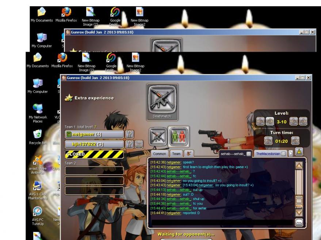Click the first empty Team 2 slot

[x=94, y=170]
